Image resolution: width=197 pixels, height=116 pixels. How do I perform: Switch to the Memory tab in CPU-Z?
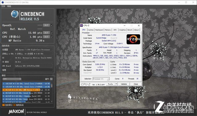(108, 30)
